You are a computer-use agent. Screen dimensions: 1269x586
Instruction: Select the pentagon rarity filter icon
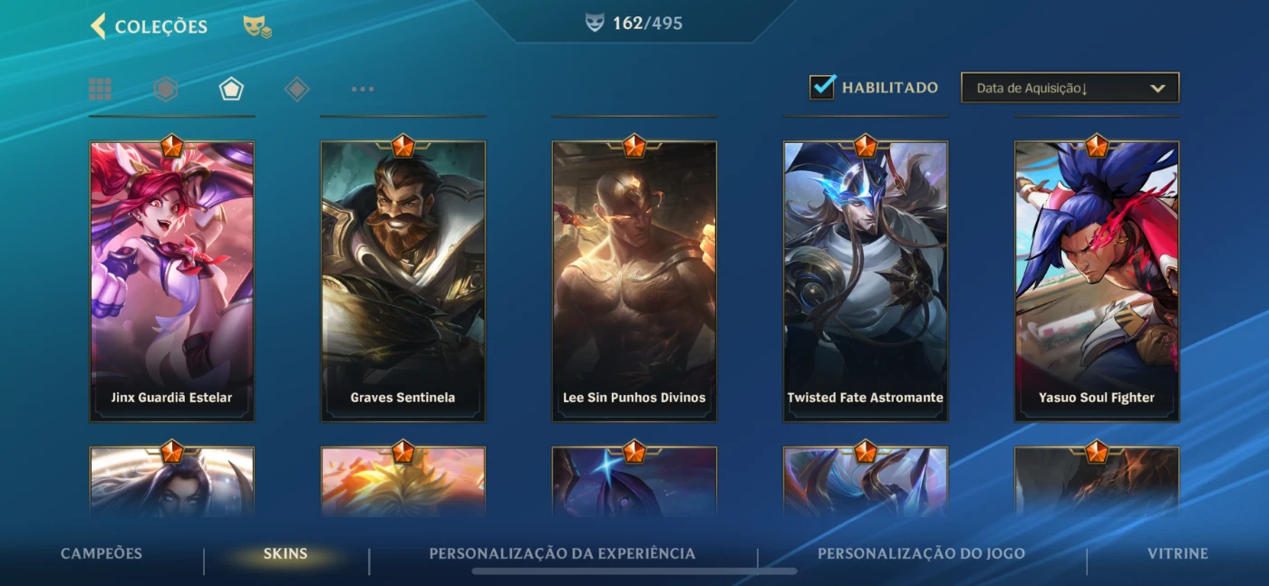point(231,89)
